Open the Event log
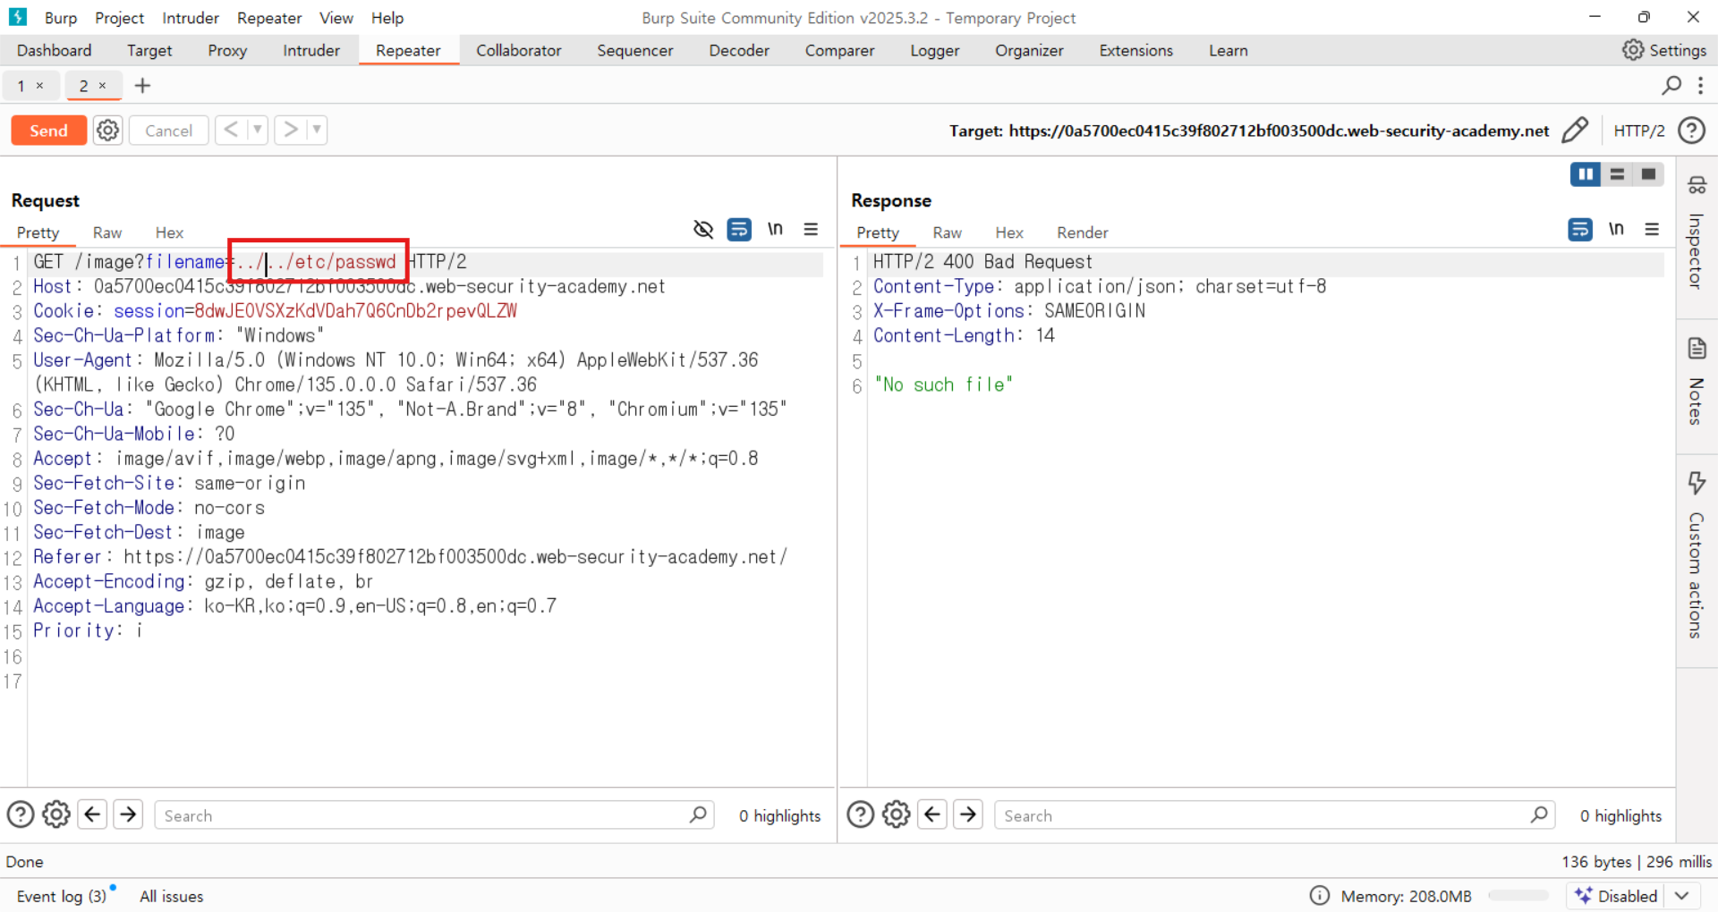This screenshot has width=1718, height=912. tap(61, 896)
